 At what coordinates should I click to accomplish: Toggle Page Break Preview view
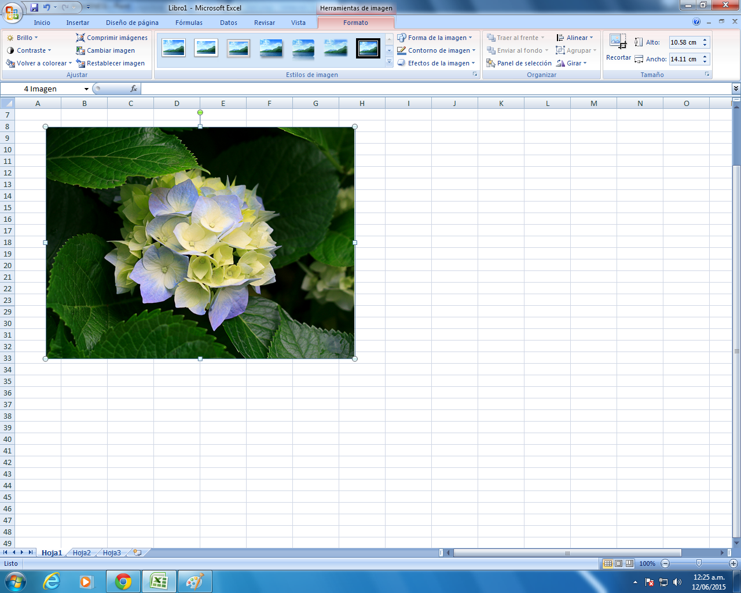pyautogui.click(x=629, y=563)
